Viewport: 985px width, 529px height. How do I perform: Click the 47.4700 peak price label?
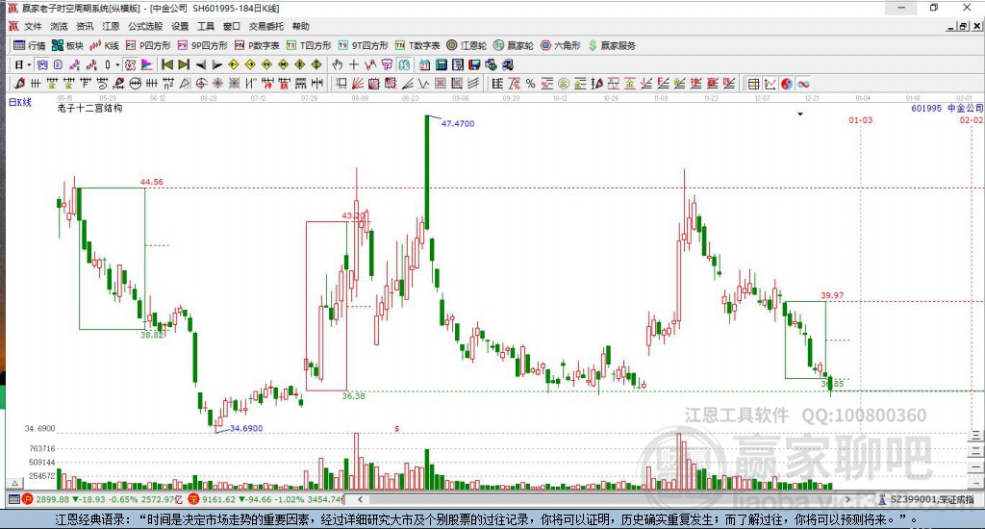click(458, 124)
